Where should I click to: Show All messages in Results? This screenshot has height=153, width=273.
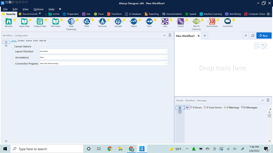tap(187, 108)
